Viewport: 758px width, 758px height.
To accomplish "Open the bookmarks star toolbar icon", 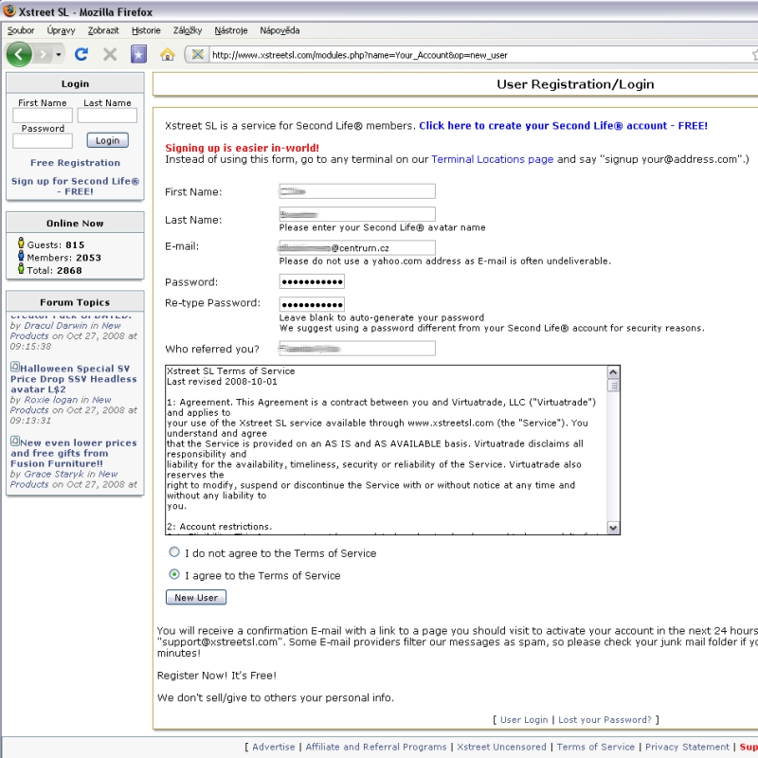I will (x=138, y=54).
